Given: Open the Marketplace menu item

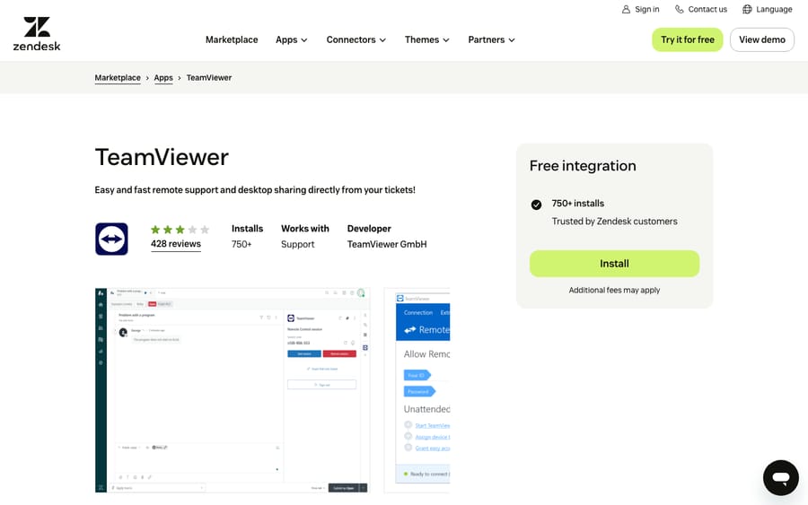Looking at the screenshot, I should point(232,39).
